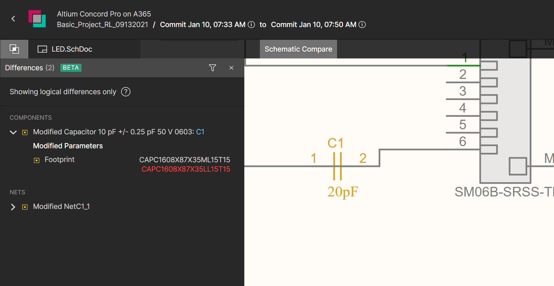The width and height of the screenshot is (554, 286).
Task: Select the Footprint parameter row
Action: point(59,160)
